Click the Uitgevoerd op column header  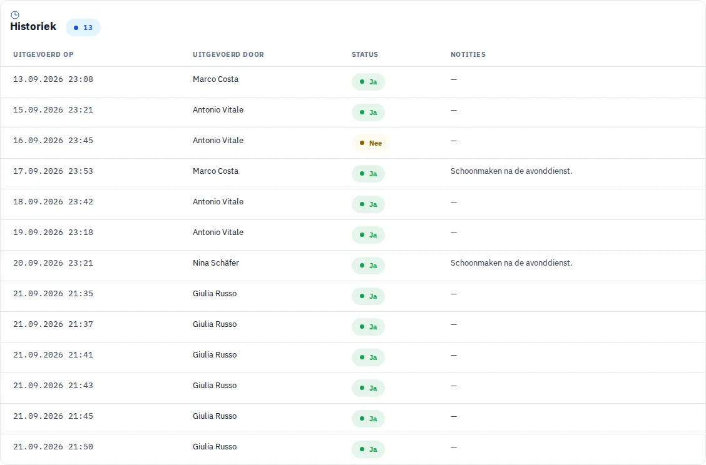[43, 54]
